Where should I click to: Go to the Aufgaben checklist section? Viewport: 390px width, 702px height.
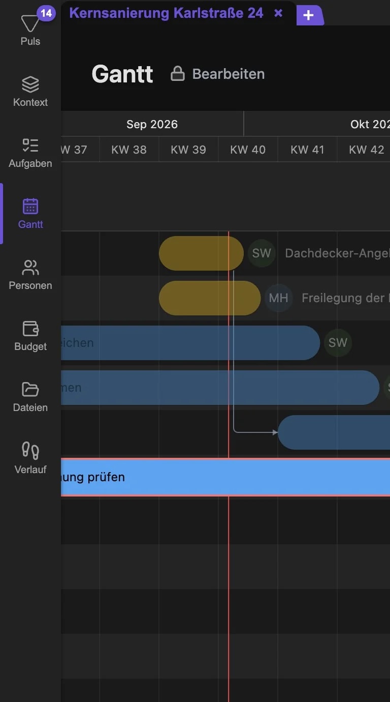(30, 153)
